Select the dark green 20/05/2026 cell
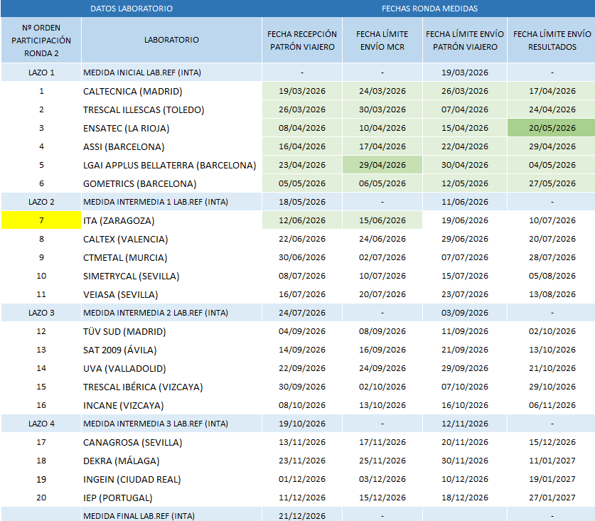 [x=552, y=128]
